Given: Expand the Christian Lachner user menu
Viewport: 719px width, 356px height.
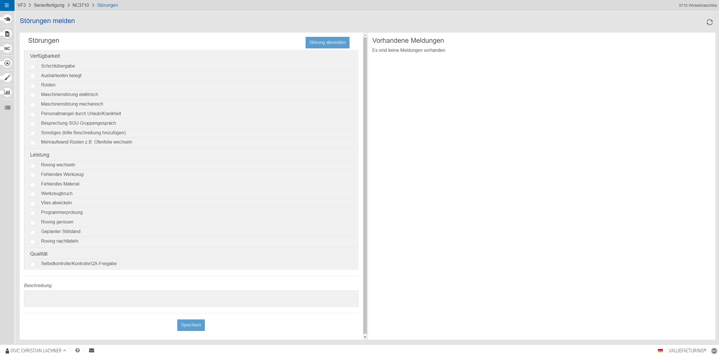Looking at the screenshot, I should click(x=36, y=351).
